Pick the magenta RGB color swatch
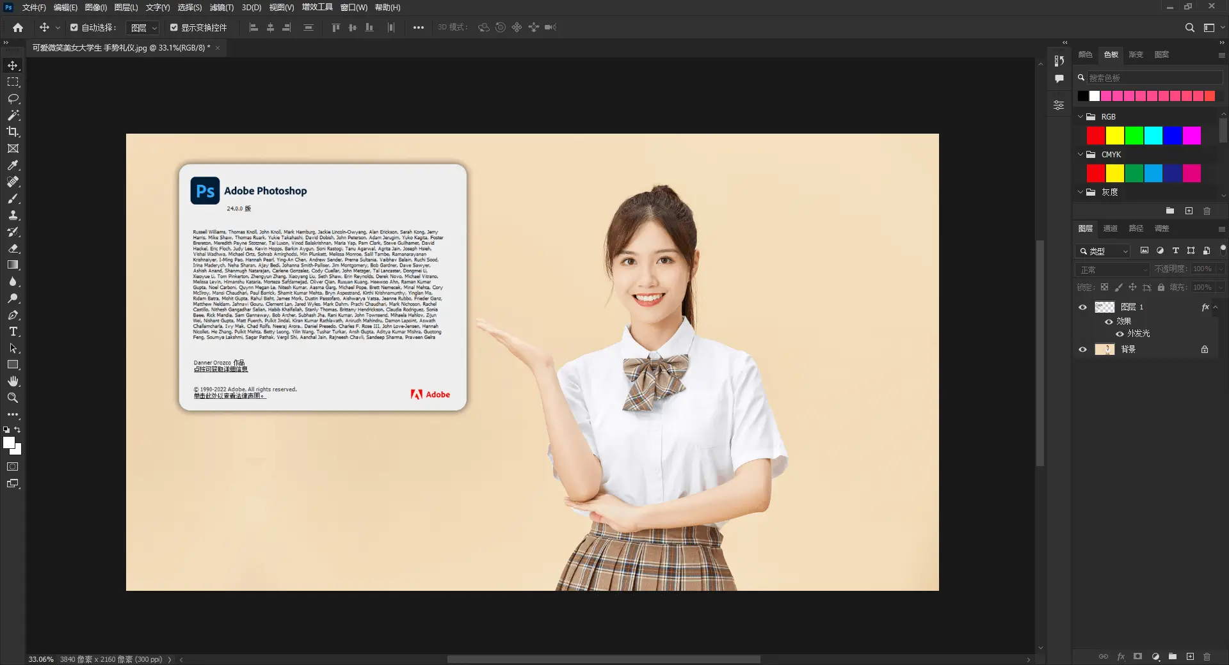 (x=1192, y=136)
